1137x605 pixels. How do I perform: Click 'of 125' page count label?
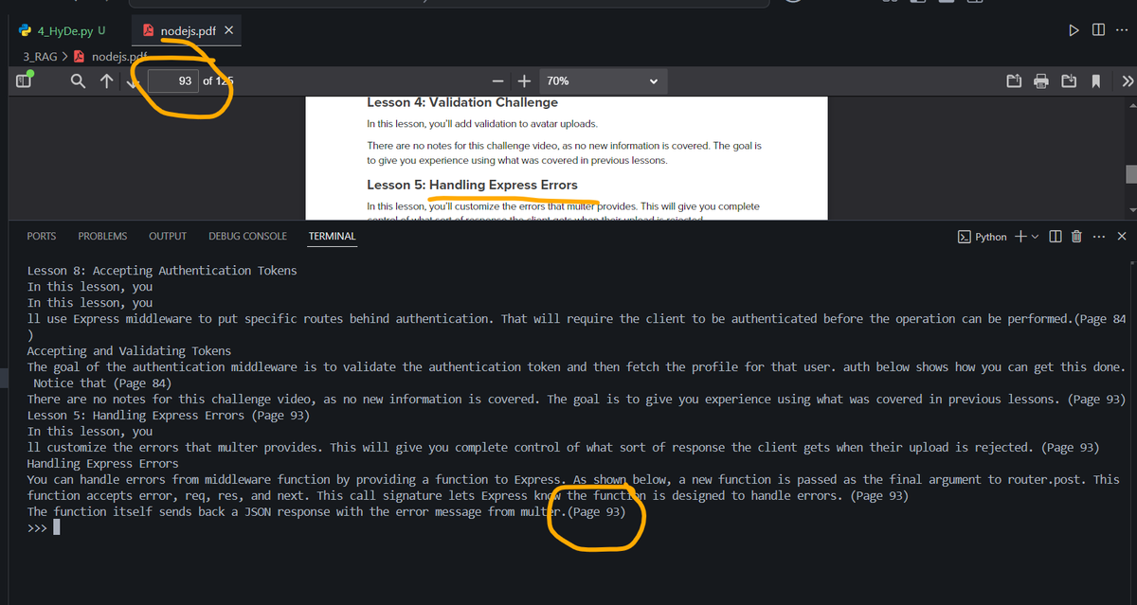pos(218,81)
